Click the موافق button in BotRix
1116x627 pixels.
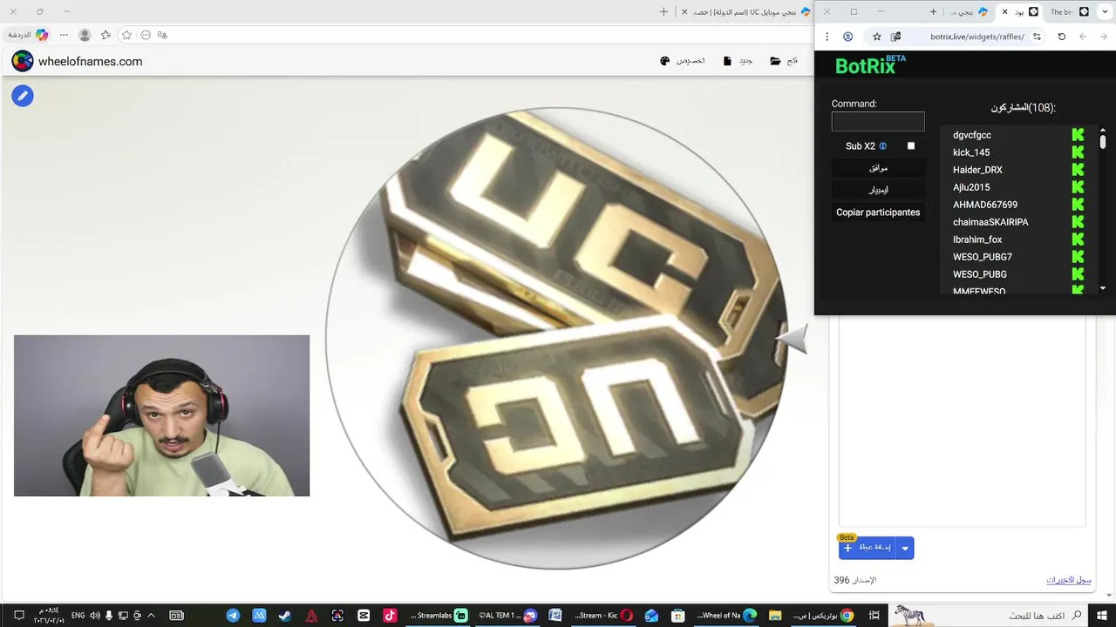(878, 168)
